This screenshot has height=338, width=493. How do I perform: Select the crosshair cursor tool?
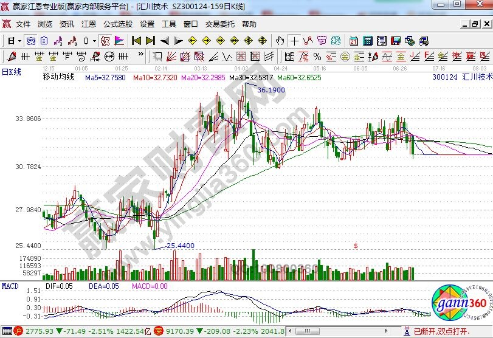[295, 41]
